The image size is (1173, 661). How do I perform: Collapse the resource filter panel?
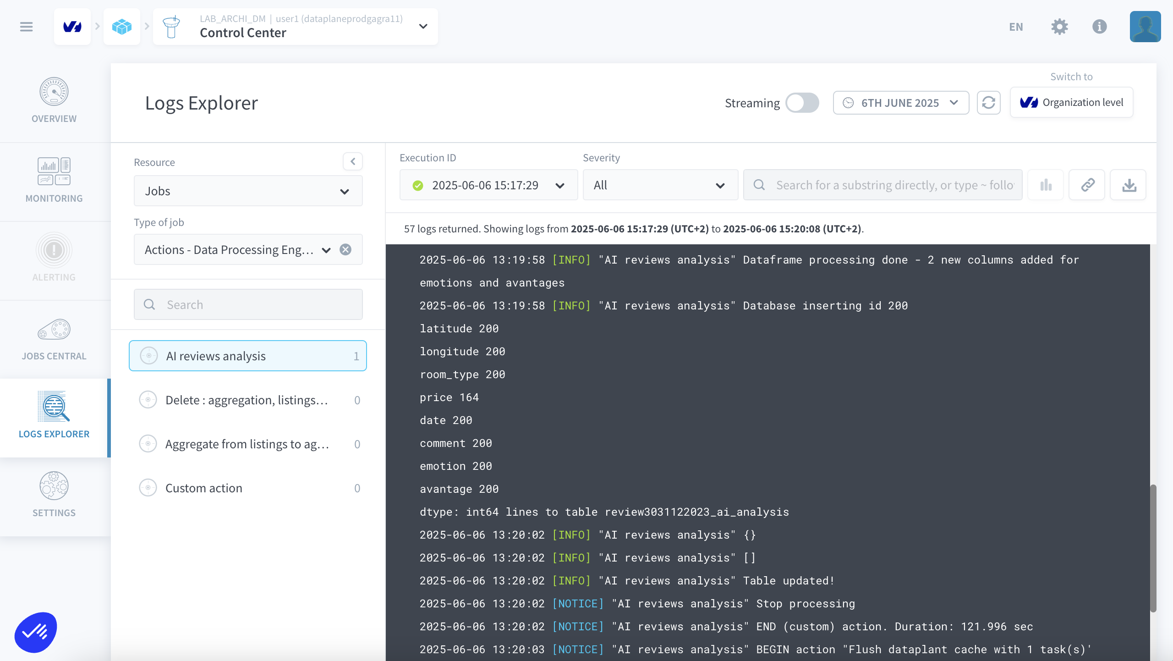[x=353, y=161]
